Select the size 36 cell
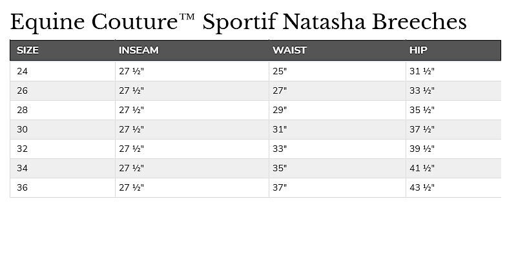 pyautogui.click(x=23, y=187)
